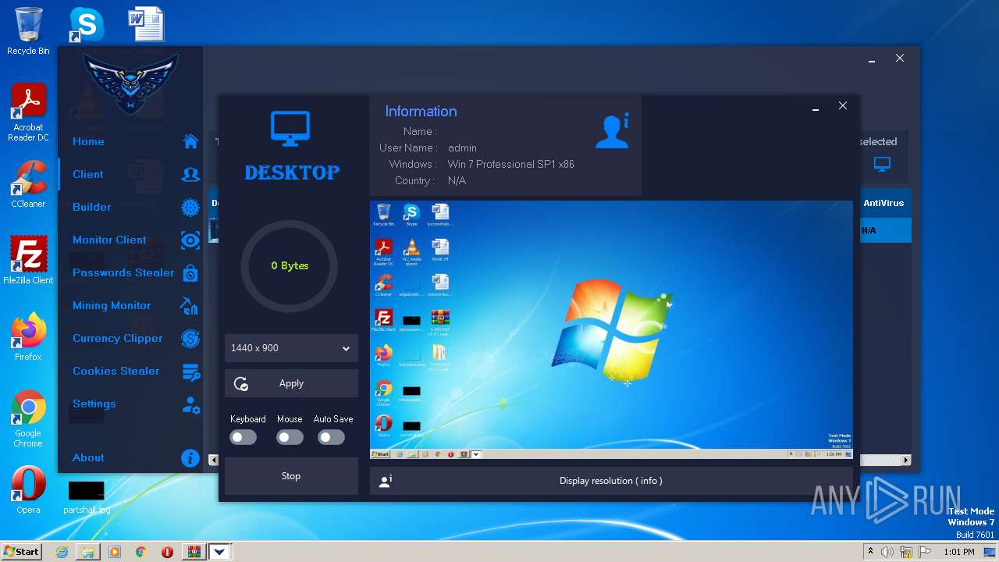This screenshot has width=999, height=562.
Task: Click the owl logo at sidebar top
Action: pos(130,82)
